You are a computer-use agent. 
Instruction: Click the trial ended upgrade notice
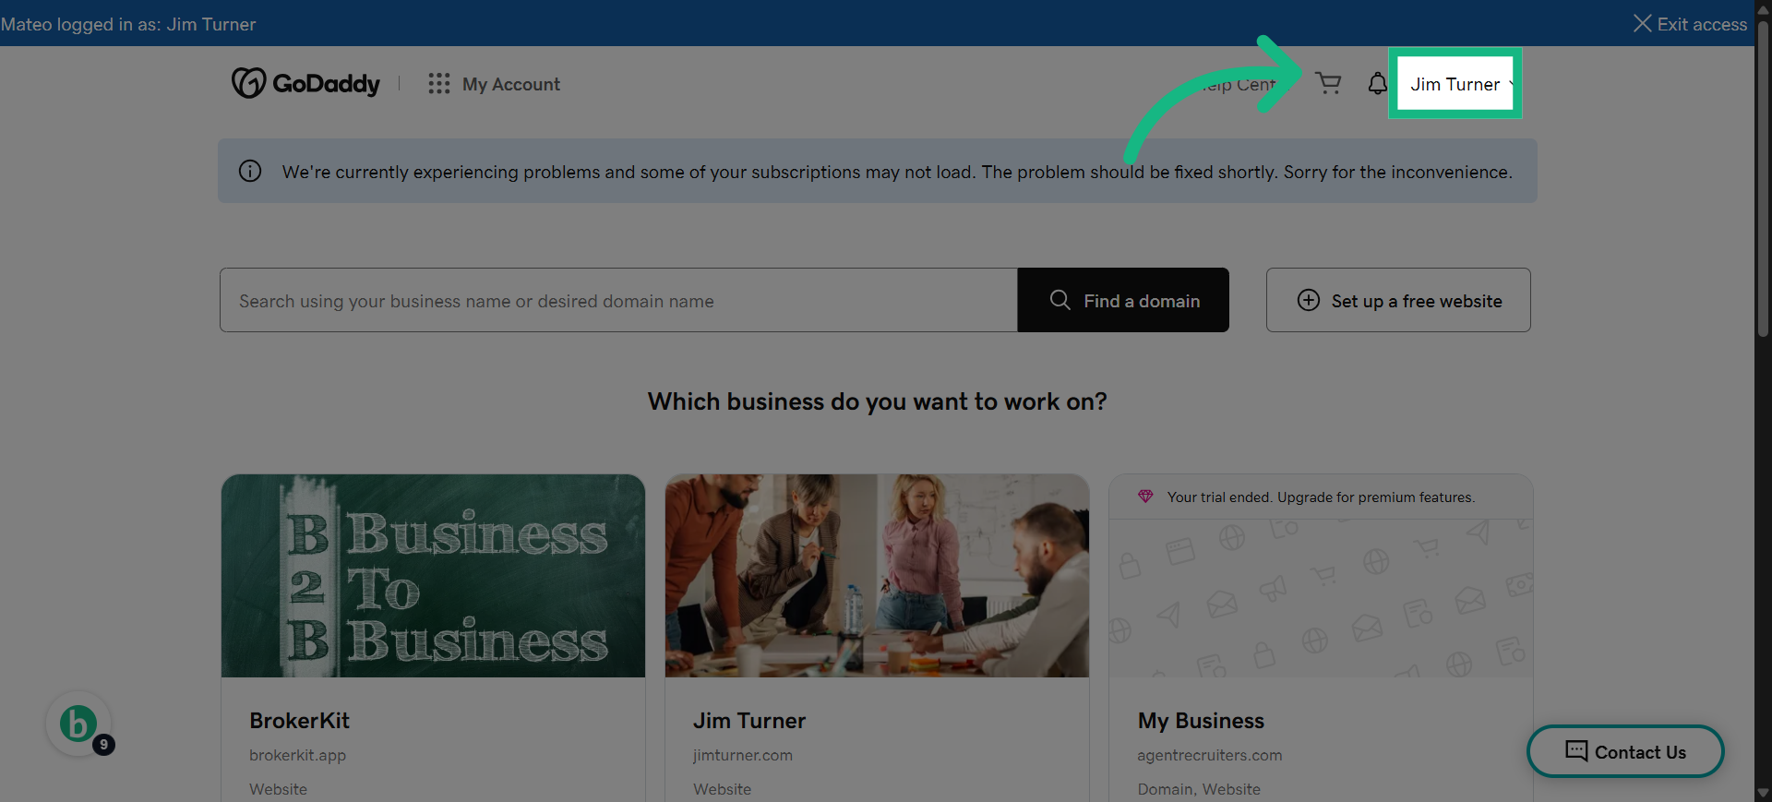pyautogui.click(x=1321, y=497)
